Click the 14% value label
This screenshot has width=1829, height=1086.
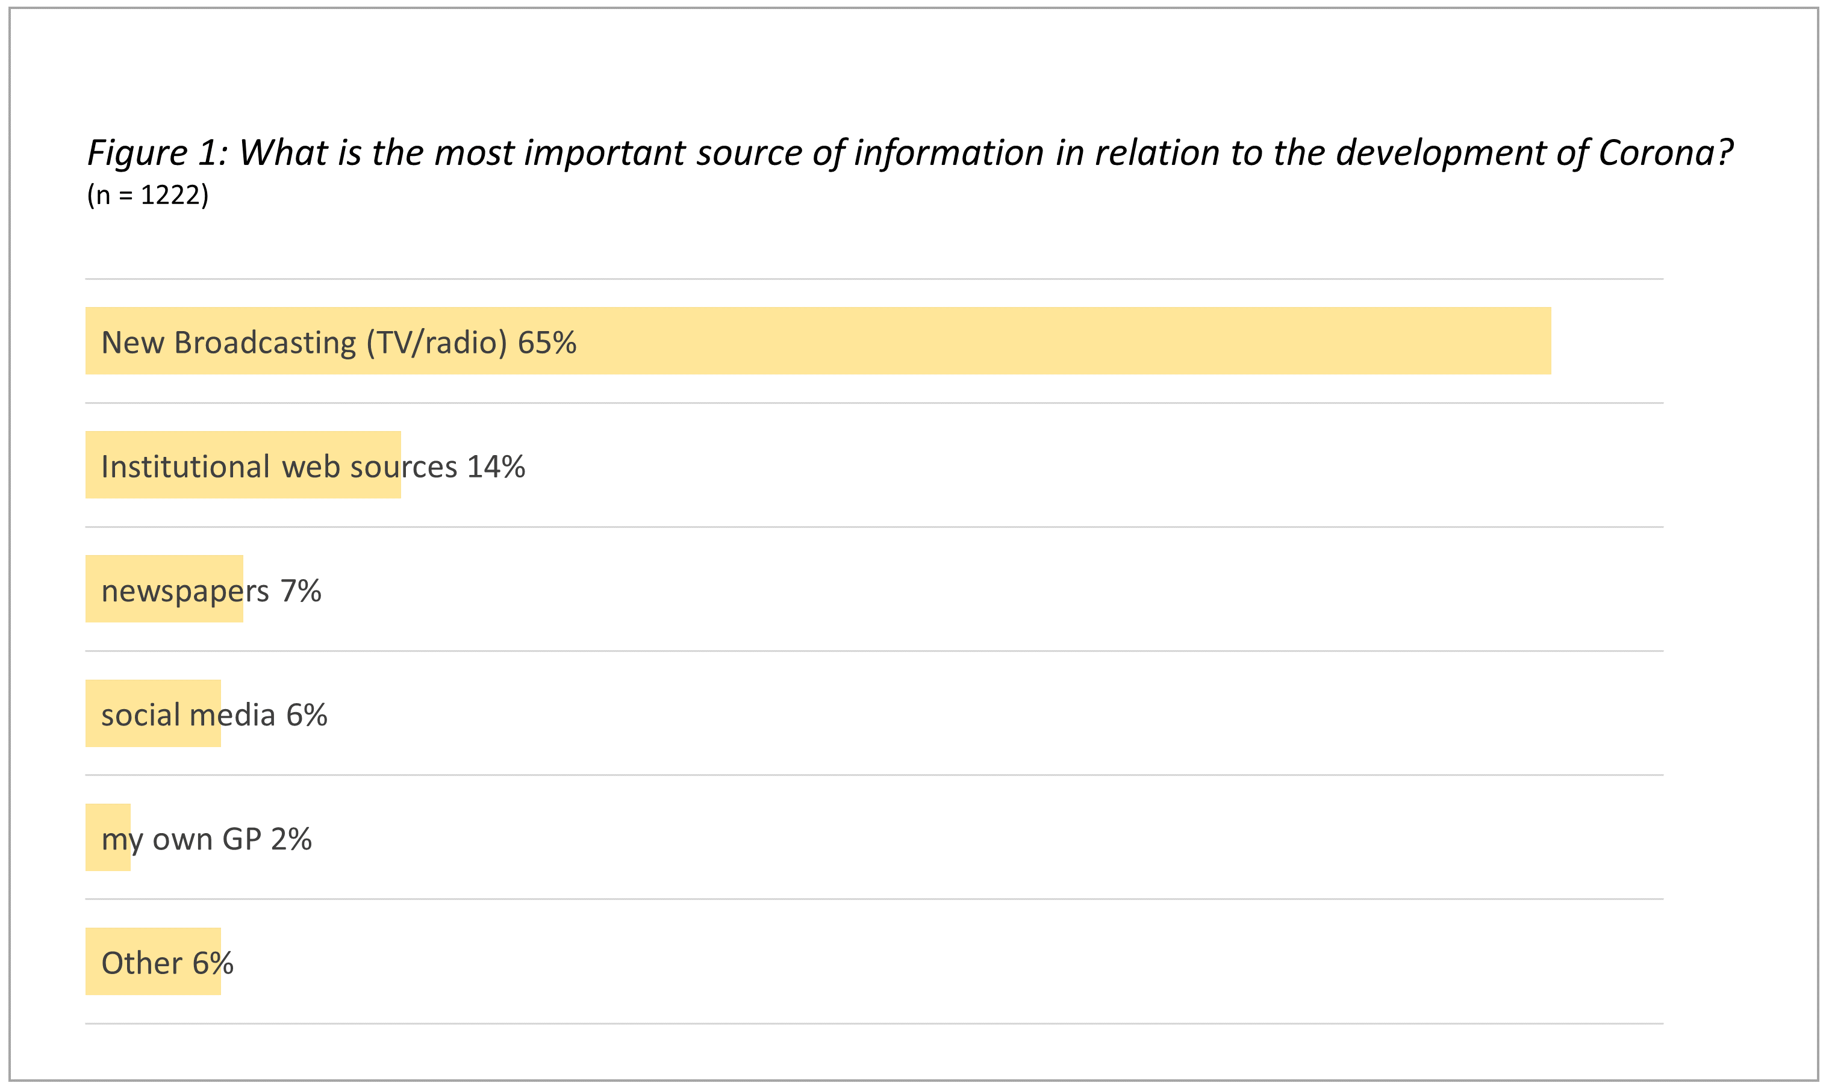tap(496, 467)
